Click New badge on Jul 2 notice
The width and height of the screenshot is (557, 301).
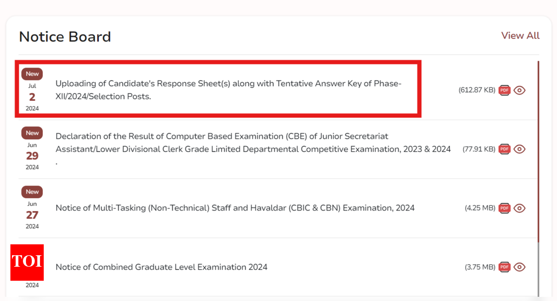pyautogui.click(x=32, y=74)
